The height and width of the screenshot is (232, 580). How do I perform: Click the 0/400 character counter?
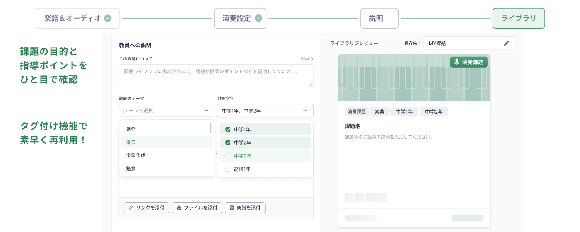307,59
